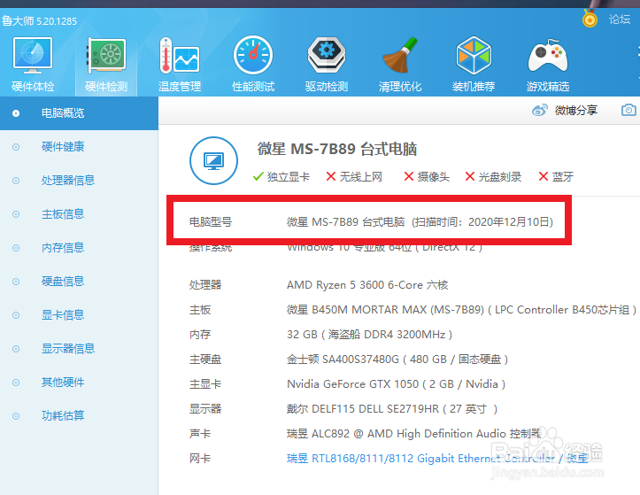The height and width of the screenshot is (495, 640).
Task: Click the 蓝牙 red X indicator
Action: [x=556, y=176]
